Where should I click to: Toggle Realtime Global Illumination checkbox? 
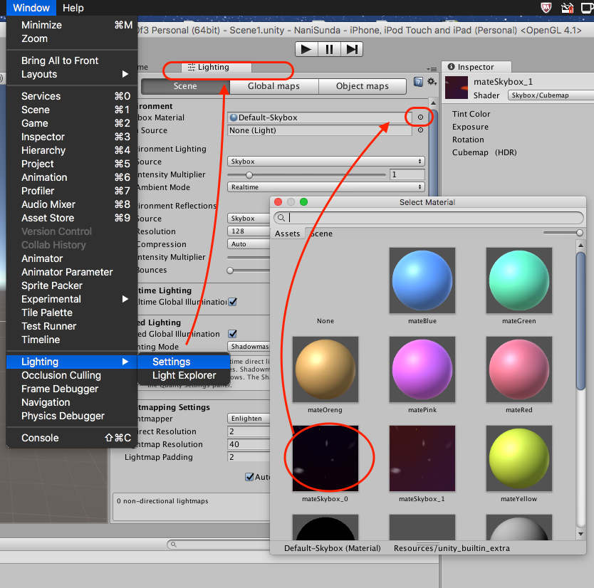233,302
